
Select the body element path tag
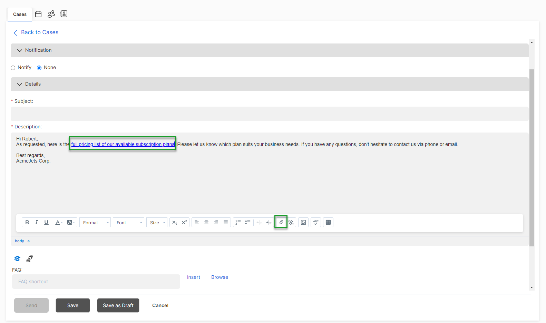tap(19, 241)
